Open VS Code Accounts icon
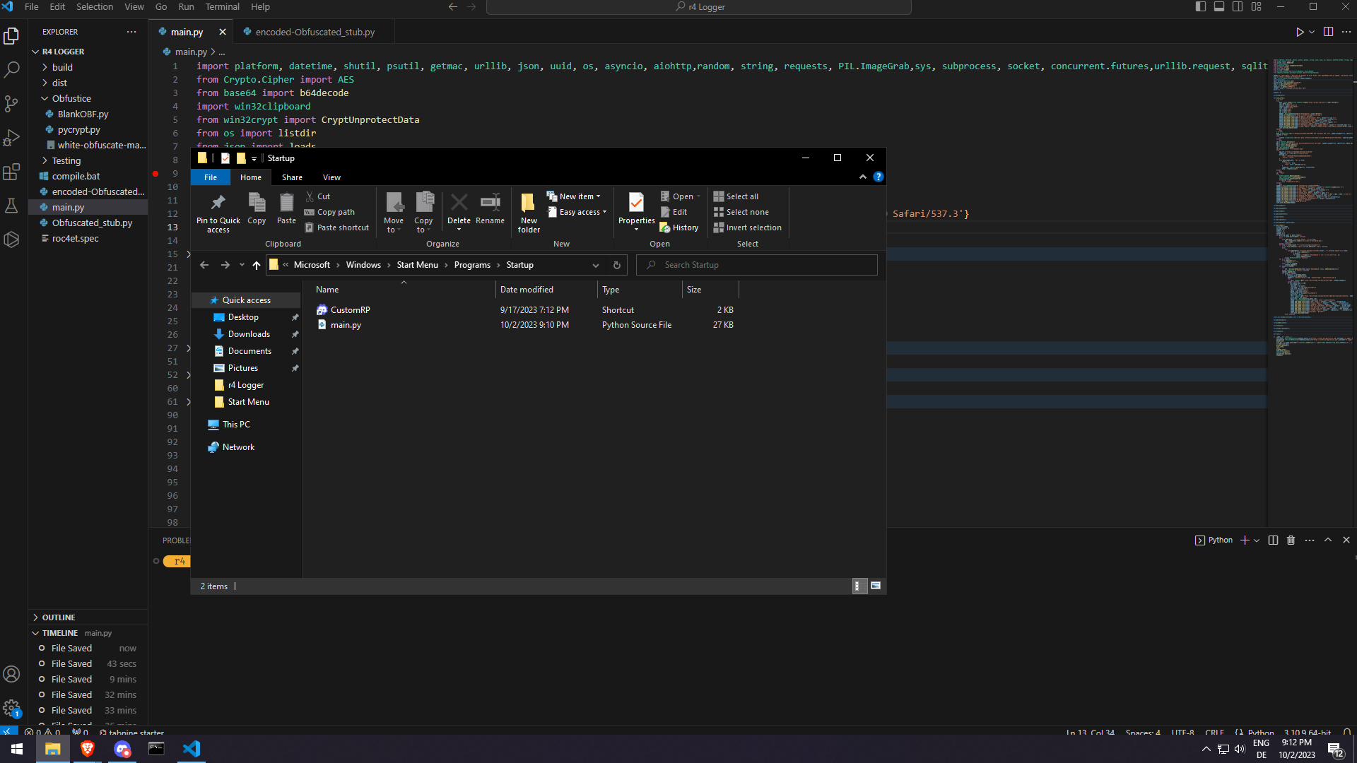Image resolution: width=1357 pixels, height=763 pixels. 11,674
